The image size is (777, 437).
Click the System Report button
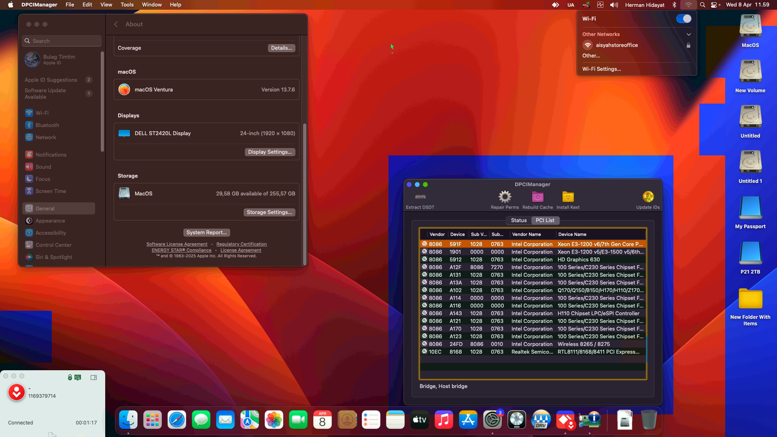206,233
